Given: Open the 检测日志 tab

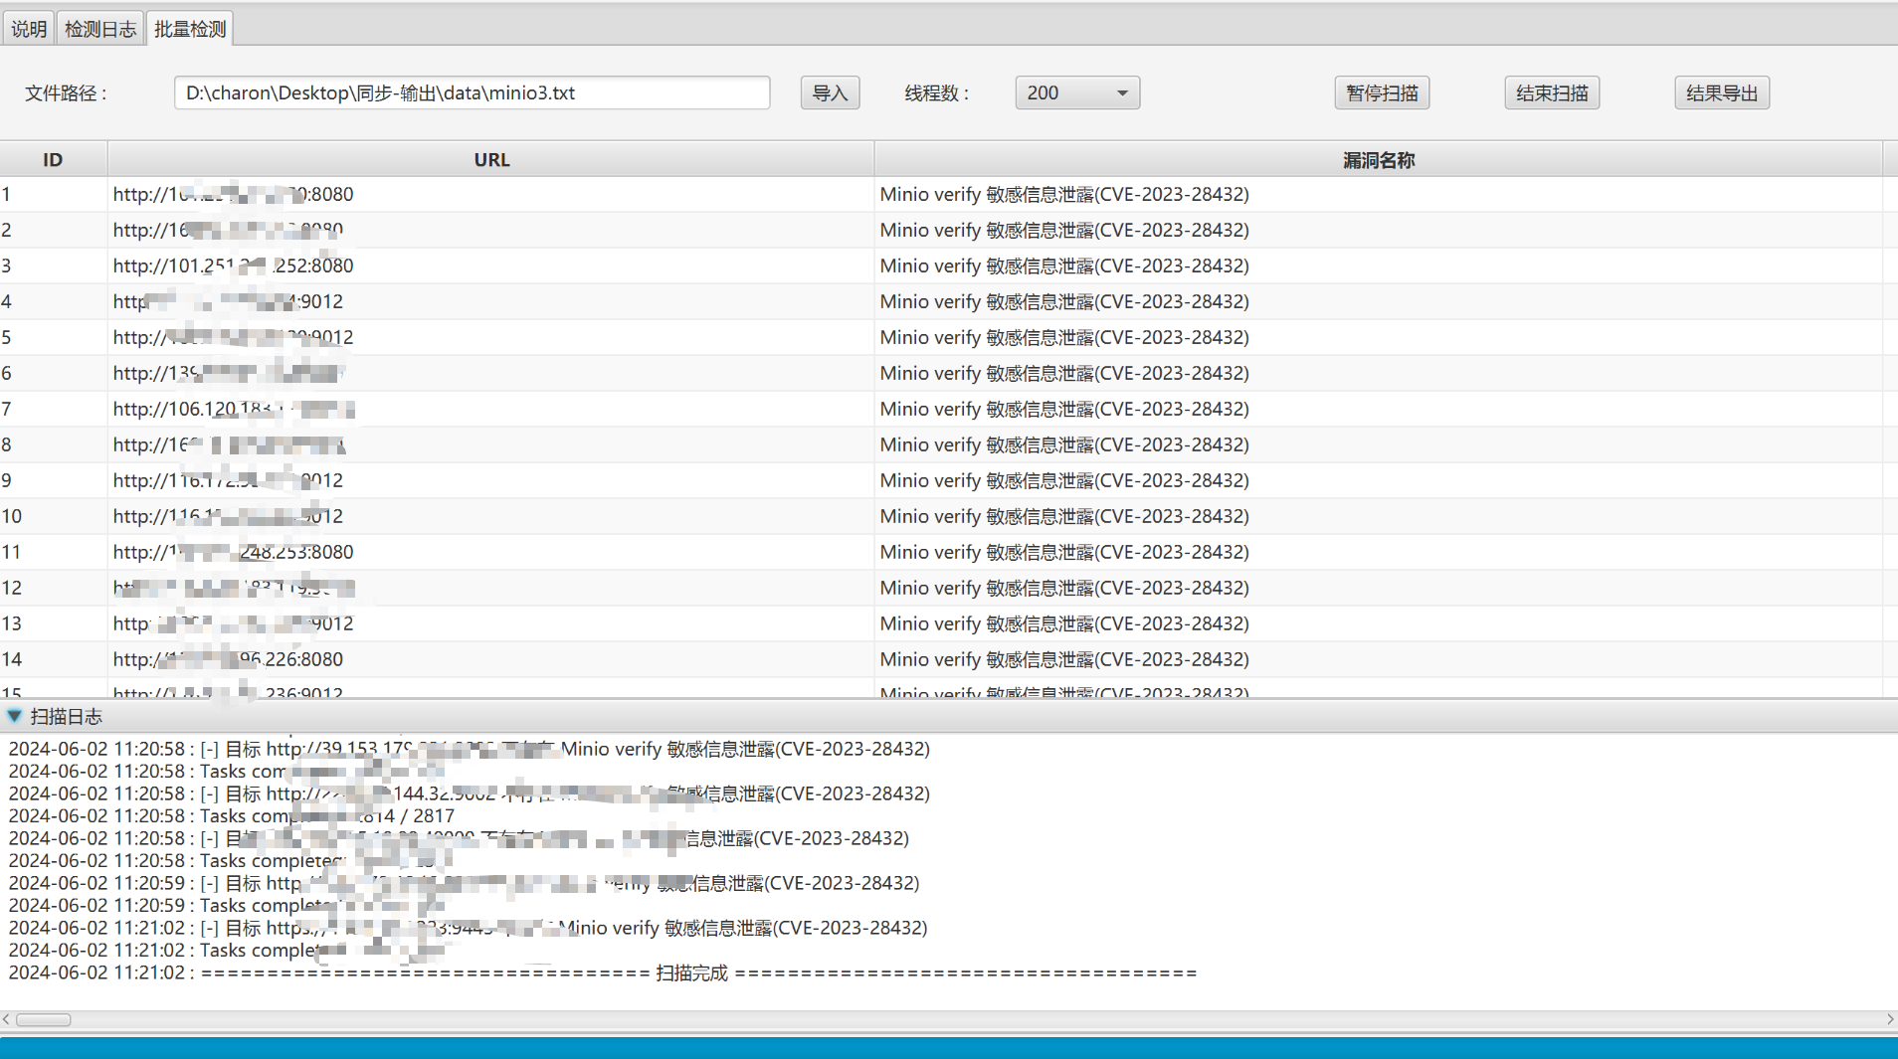Looking at the screenshot, I should [100, 29].
